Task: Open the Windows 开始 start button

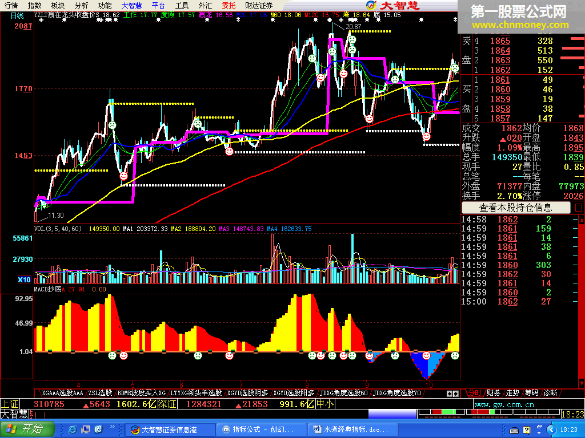Action: [27, 429]
